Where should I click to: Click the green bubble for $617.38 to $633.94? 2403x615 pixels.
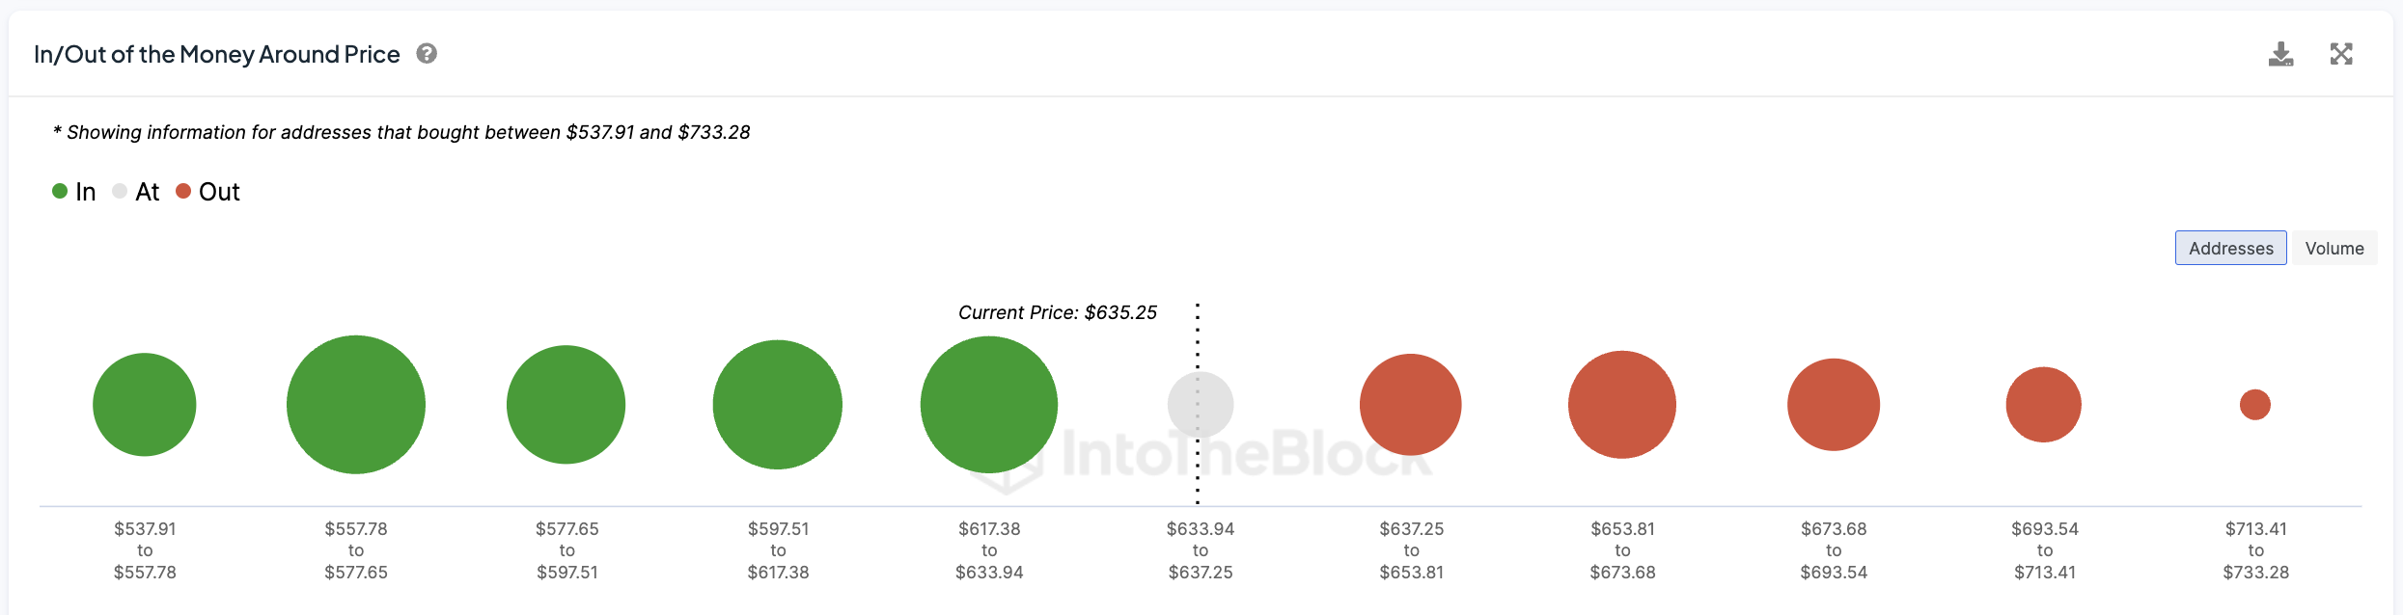(989, 405)
